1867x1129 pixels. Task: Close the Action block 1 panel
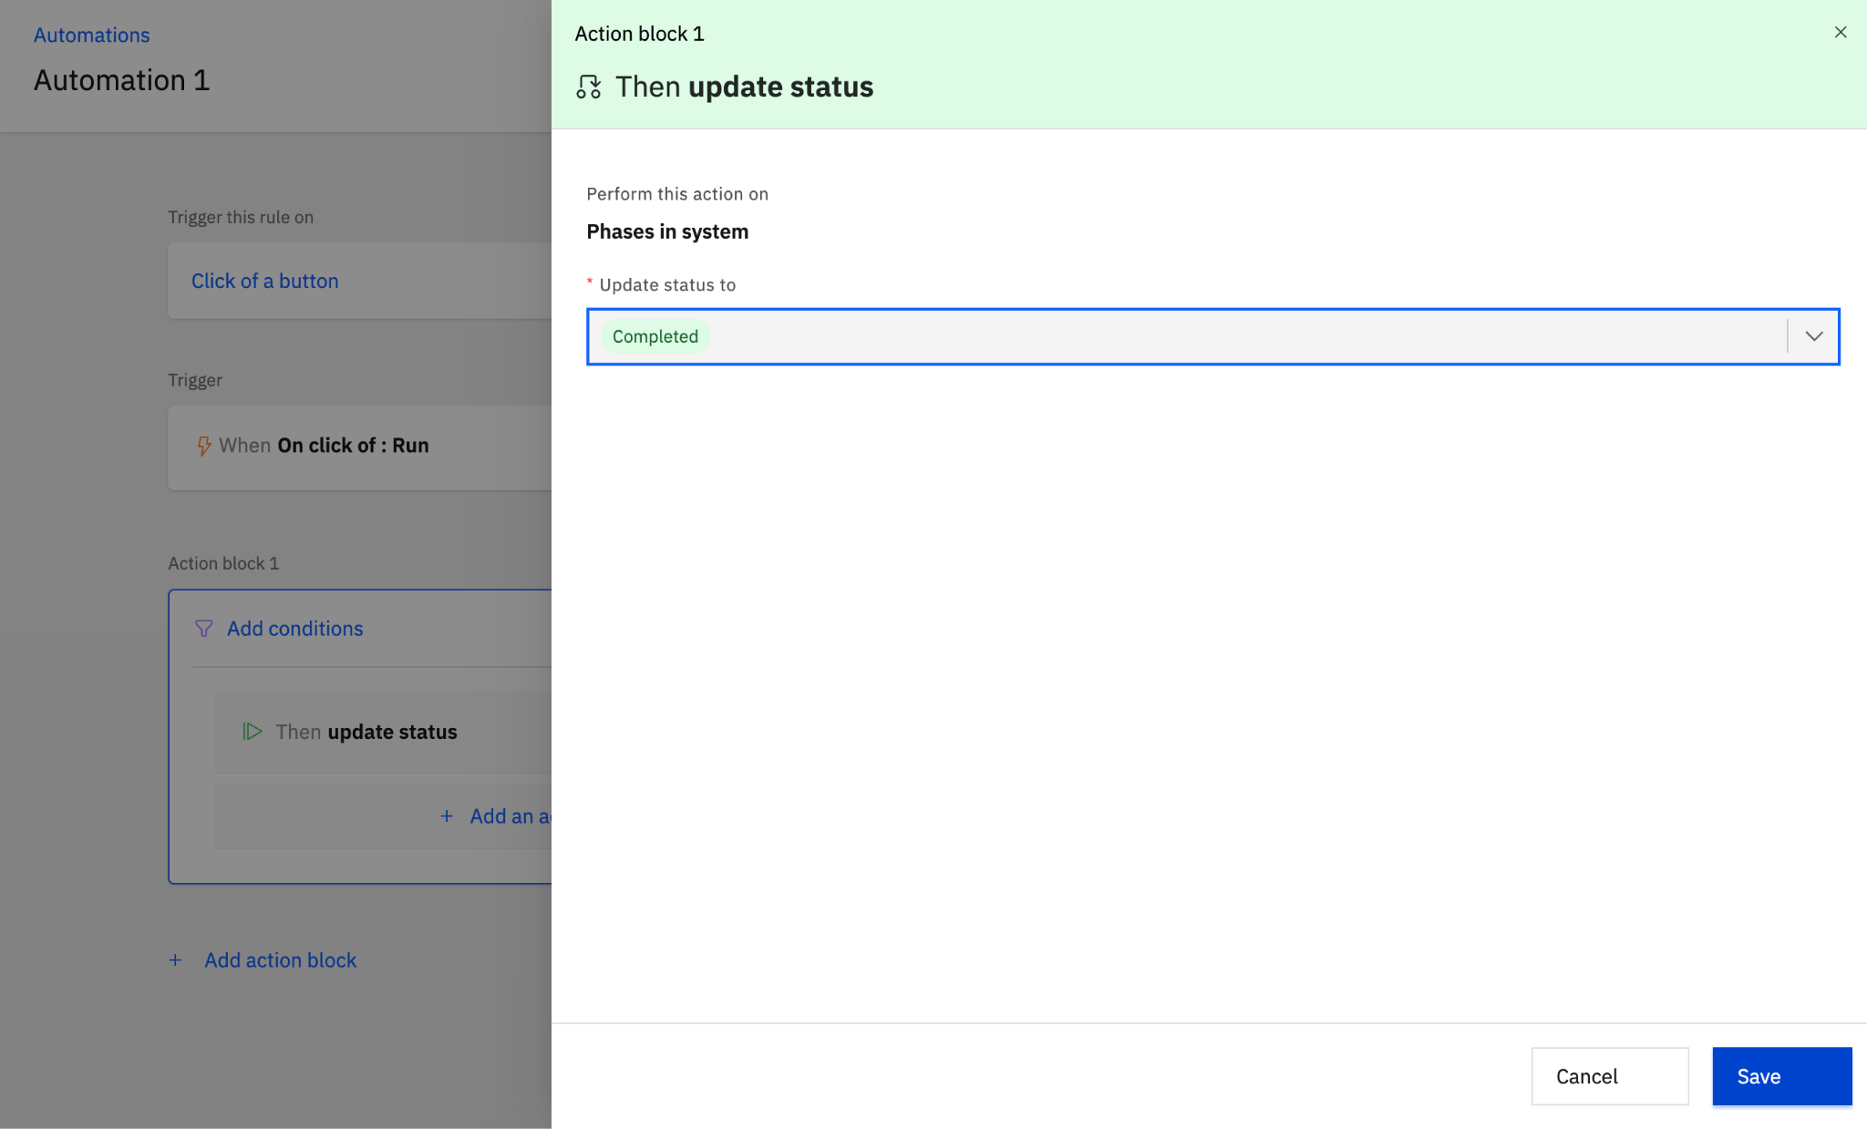pos(1840,33)
